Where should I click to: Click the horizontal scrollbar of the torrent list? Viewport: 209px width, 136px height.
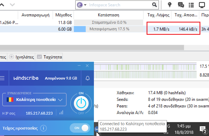click(x=92, y=48)
